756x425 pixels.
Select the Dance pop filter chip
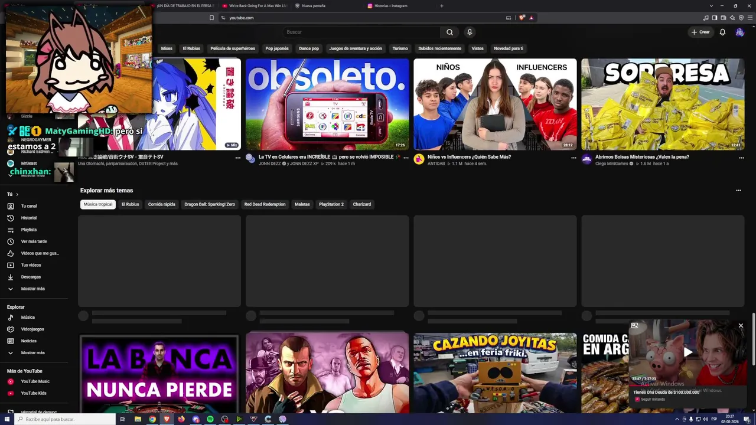coord(309,48)
